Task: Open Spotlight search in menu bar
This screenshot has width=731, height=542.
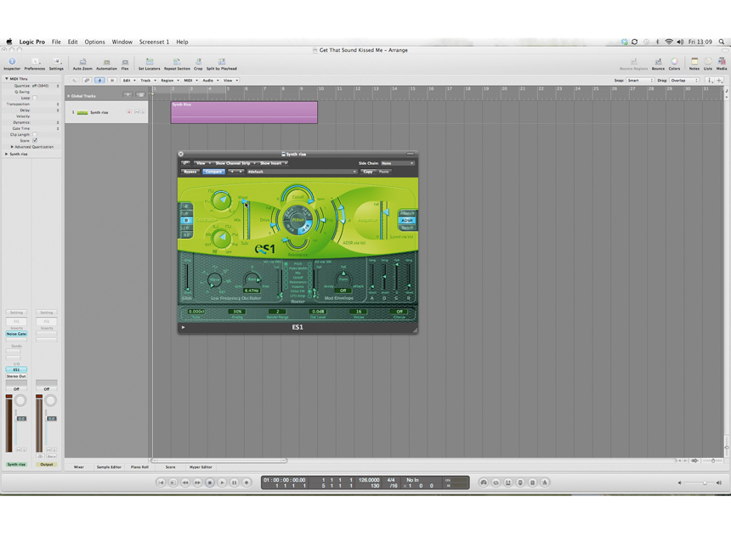Action: pyautogui.click(x=721, y=42)
